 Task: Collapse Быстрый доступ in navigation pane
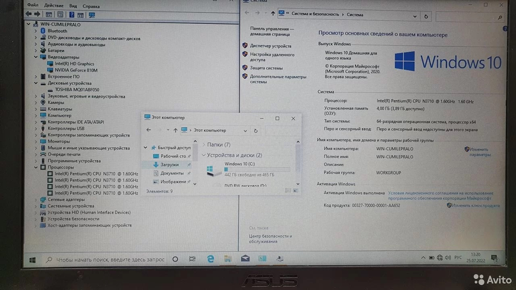point(146,148)
